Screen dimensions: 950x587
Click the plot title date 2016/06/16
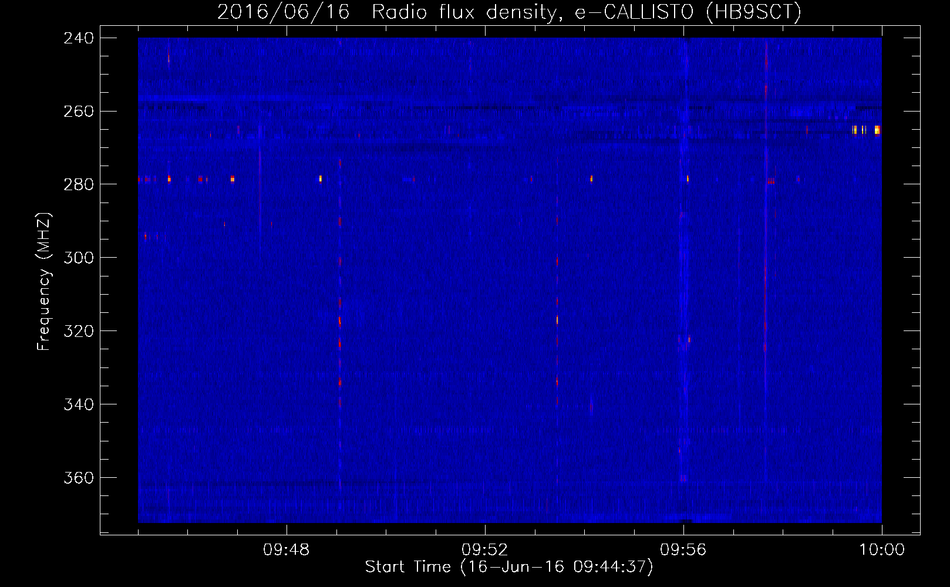pyautogui.click(x=283, y=12)
